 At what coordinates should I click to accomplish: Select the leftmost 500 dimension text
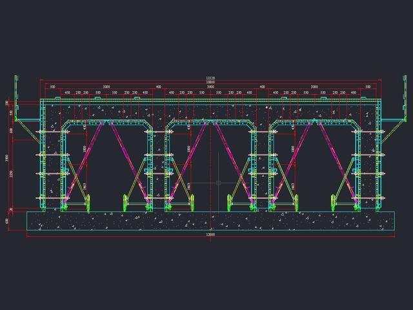(x=53, y=87)
